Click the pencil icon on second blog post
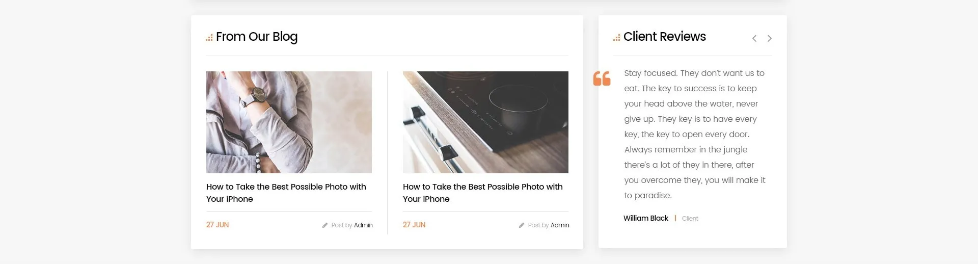This screenshot has height=264, width=978. click(522, 225)
